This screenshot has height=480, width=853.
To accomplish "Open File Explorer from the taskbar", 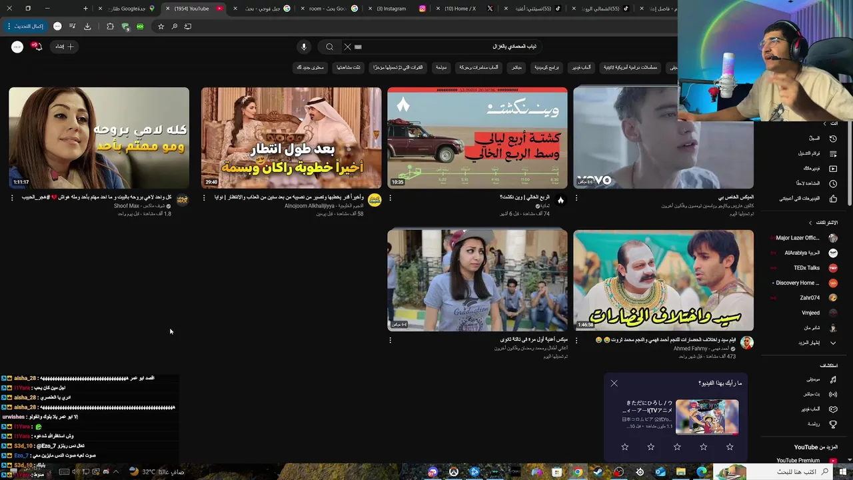I will [680, 472].
